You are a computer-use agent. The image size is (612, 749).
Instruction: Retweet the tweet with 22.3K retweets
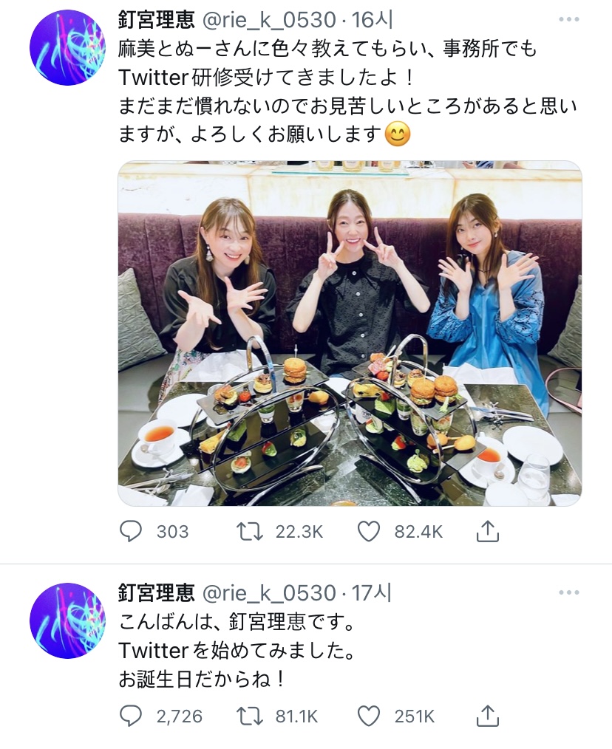[250, 531]
